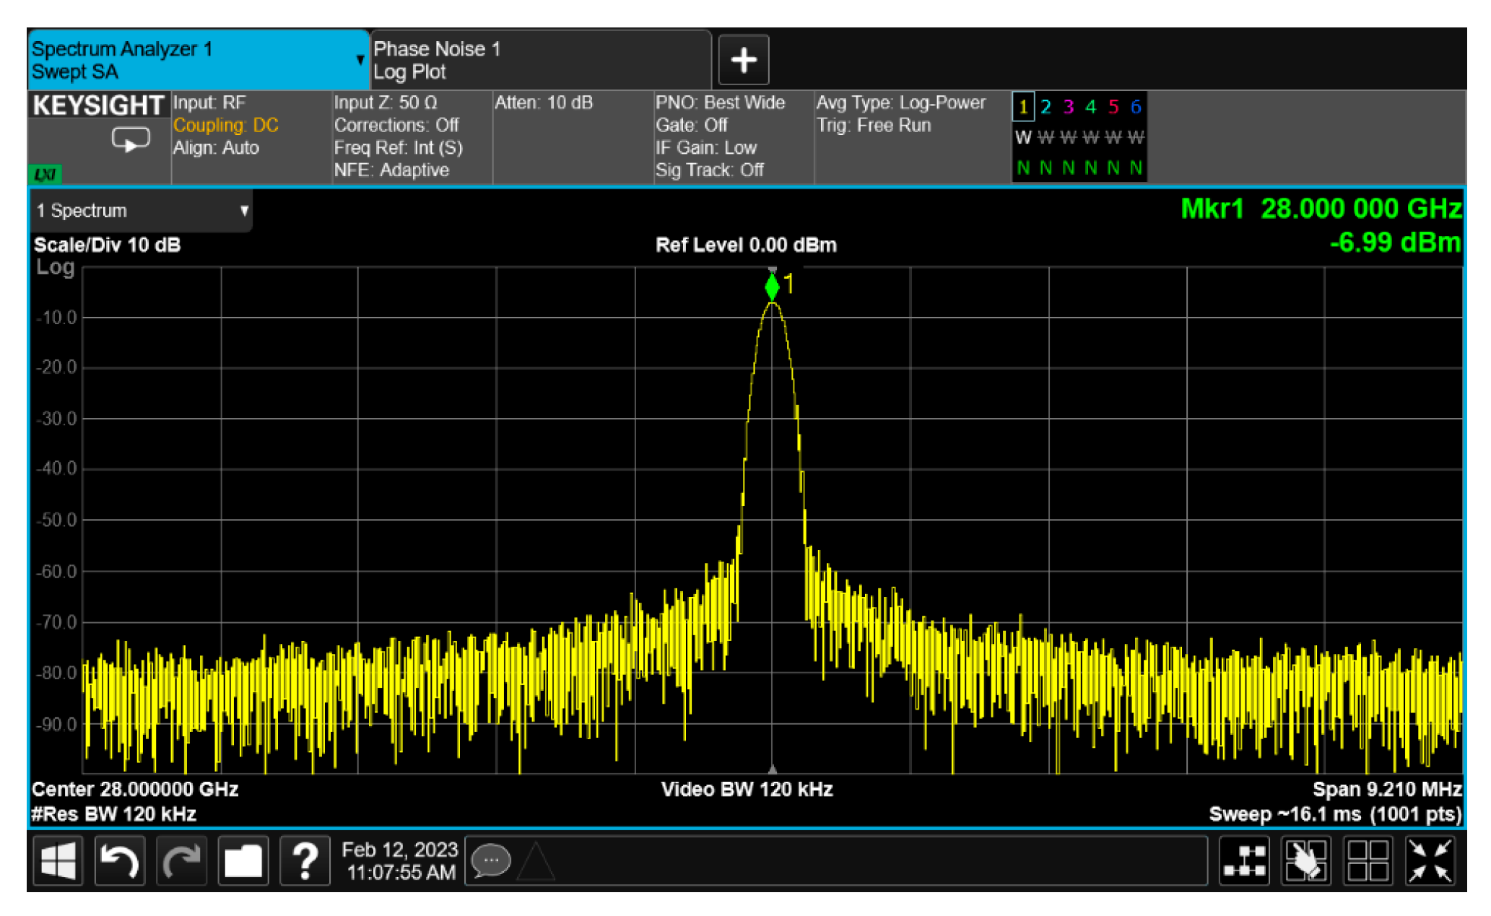Open the Avg Type: Log-Power setting
Screen dimensions: 1491x916
900,102
